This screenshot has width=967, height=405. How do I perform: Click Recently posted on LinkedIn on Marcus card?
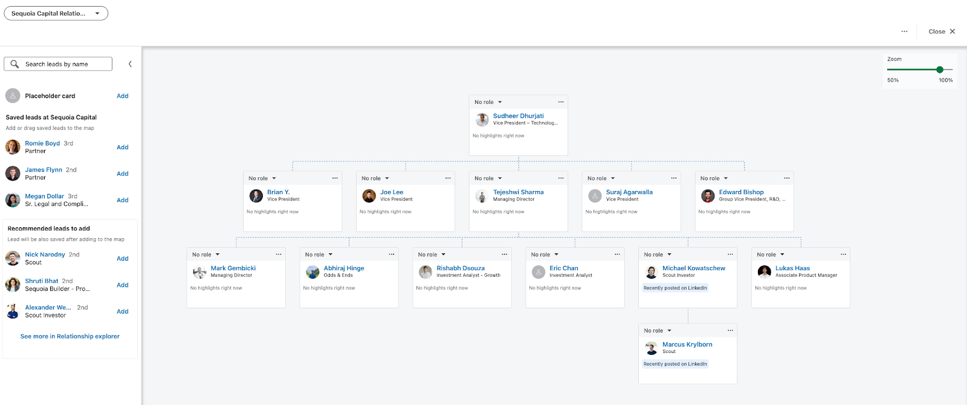[675, 364]
